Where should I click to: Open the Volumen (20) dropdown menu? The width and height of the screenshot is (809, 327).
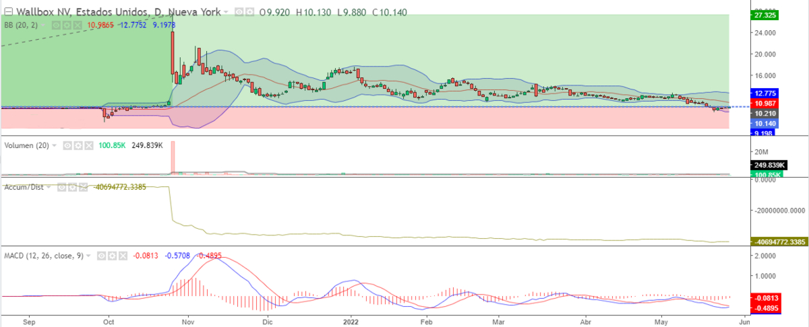coord(55,145)
